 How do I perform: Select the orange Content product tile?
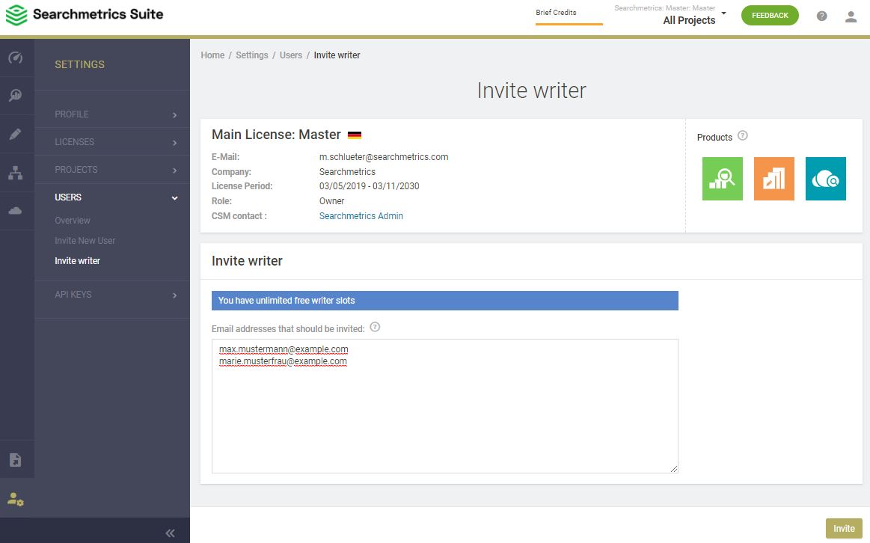tap(774, 179)
